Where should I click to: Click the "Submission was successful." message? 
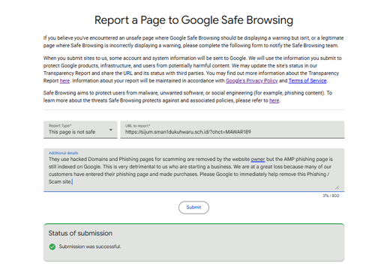pos(90,247)
